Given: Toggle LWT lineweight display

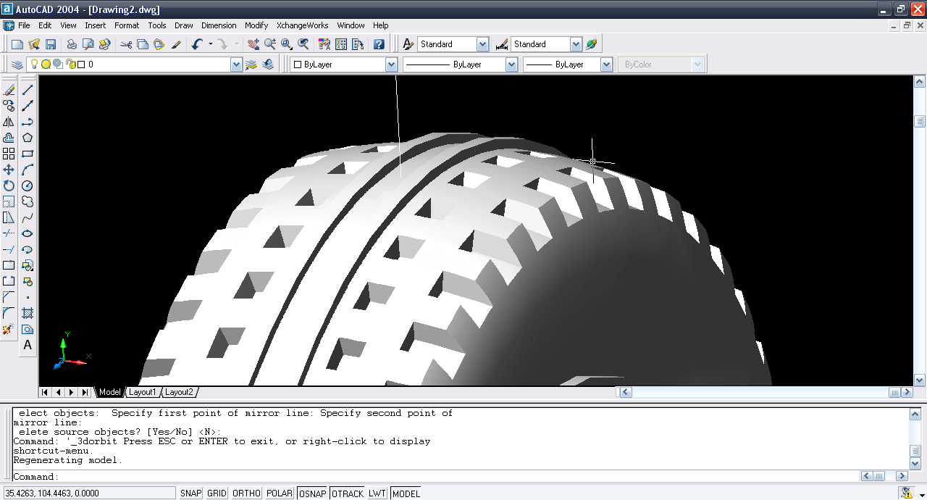Looking at the screenshot, I should click(x=377, y=493).
